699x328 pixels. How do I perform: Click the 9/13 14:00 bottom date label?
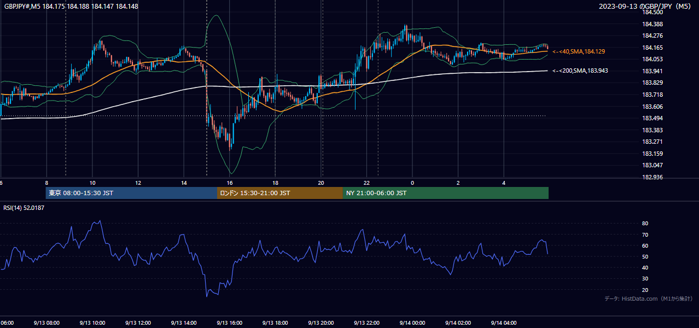pyautogui.click(x=184, y=323)
